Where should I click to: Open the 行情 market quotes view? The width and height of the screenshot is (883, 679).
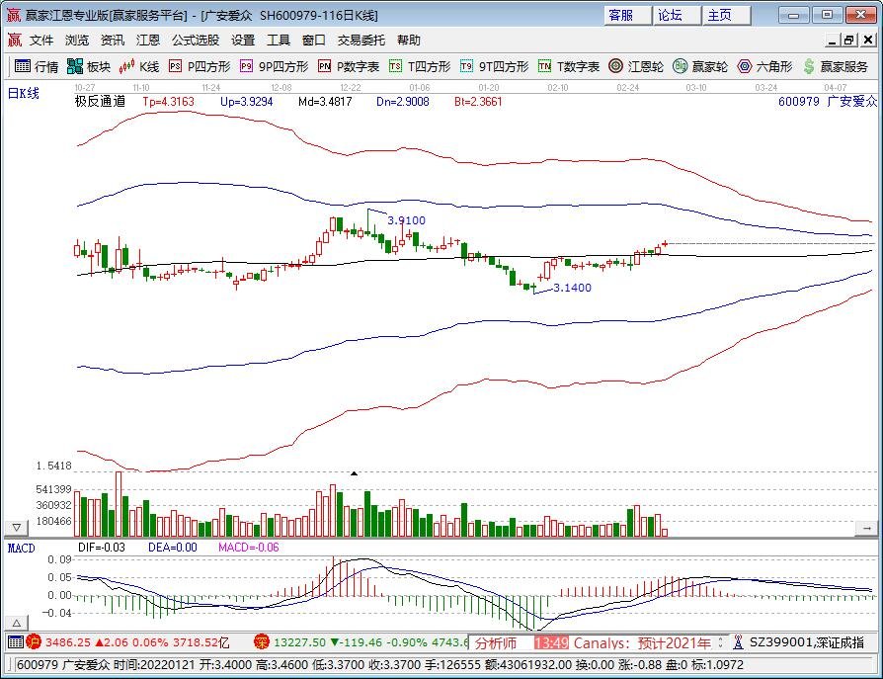click(37, 66)
